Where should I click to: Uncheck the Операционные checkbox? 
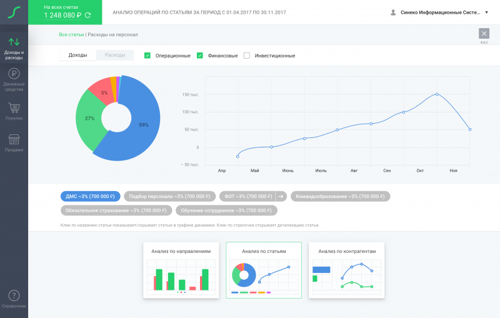pyautogui.click(x=147, y=56)
